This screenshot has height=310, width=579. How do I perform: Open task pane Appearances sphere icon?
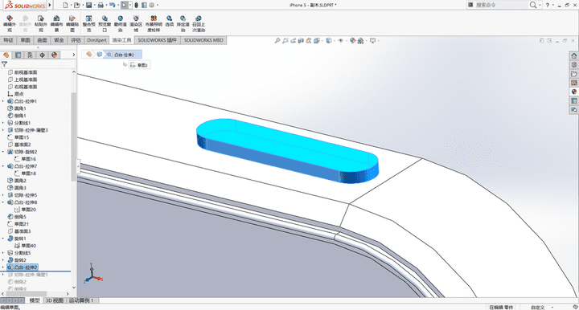574,92
